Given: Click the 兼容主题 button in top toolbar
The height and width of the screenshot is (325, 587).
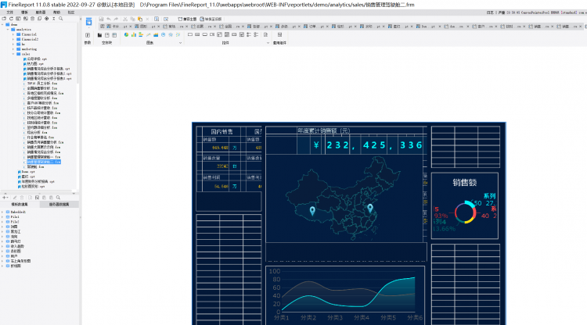Looking at the screenshot, I should [x=188, y=19].
